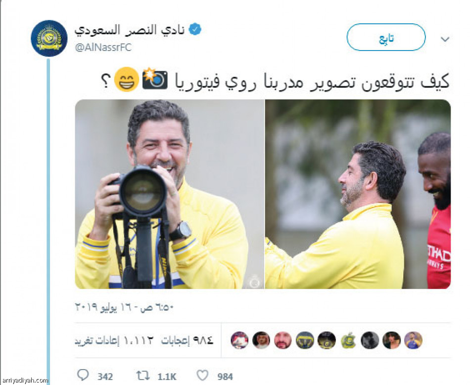Click the Al Nassr club profile avatar

pos(49,38)
